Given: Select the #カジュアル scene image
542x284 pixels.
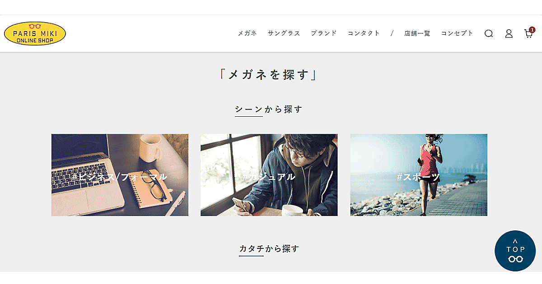Looking at the screenshot, I should point(269,175).
